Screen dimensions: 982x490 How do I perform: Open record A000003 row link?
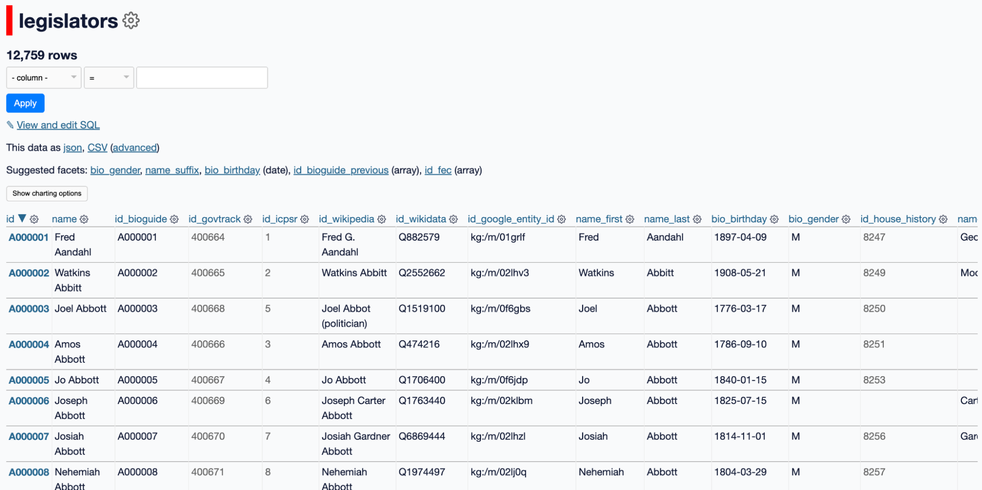(29, 309)
